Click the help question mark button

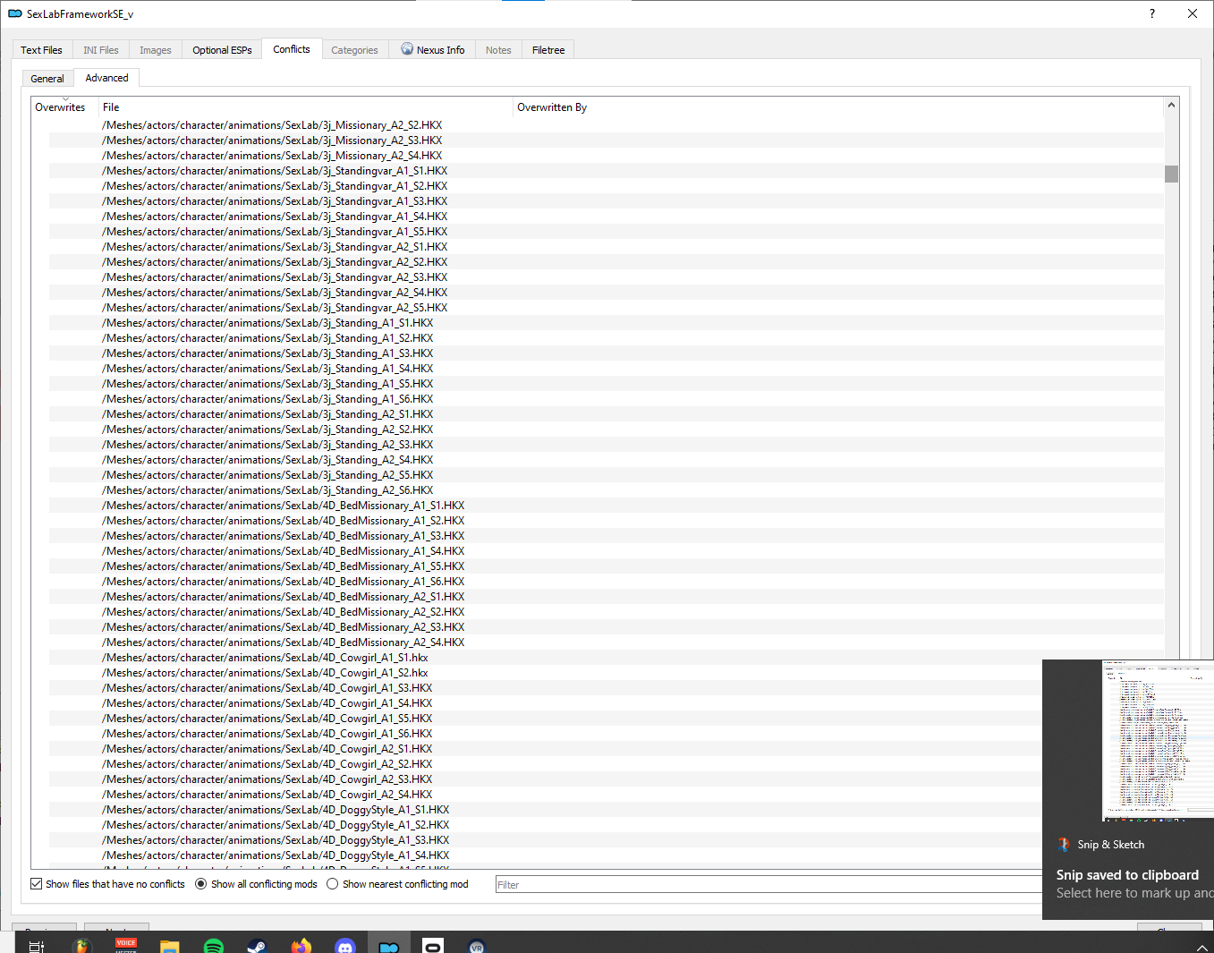(1152, 13)
